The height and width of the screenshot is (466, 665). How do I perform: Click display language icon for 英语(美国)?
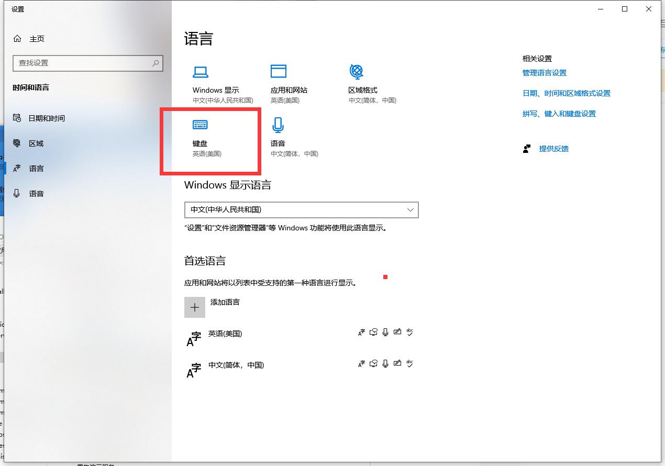tap(361, 332)
